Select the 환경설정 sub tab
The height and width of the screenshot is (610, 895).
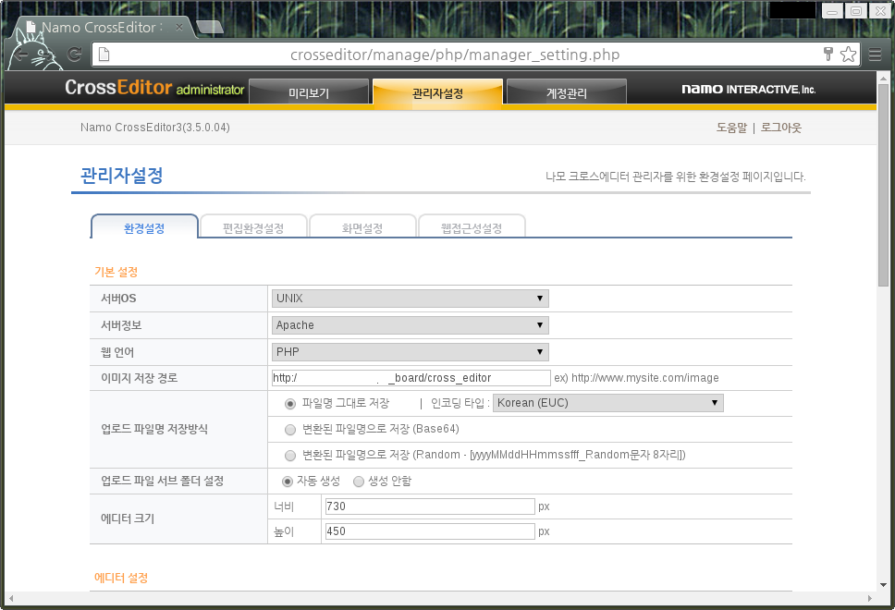[x=144, y=227]
